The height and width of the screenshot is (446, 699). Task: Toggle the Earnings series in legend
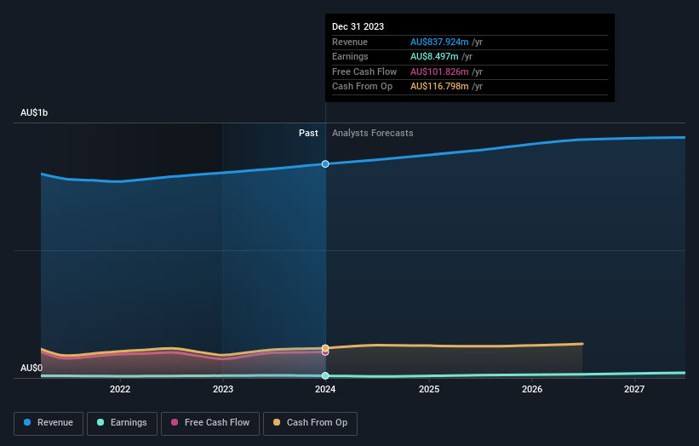(122, 423)
